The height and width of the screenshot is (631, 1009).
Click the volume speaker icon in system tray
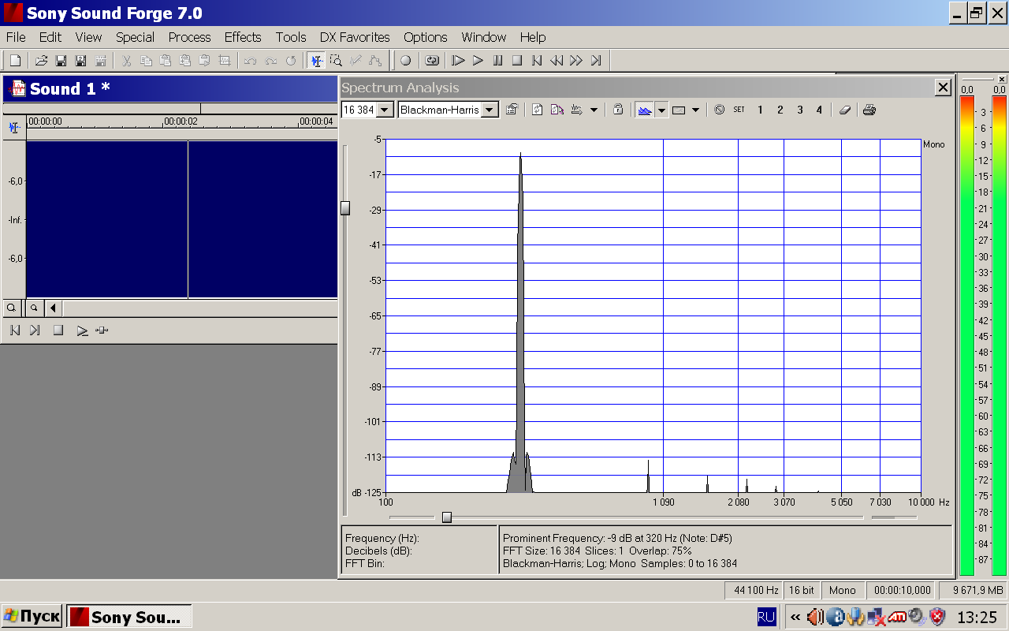coord(815,617)
